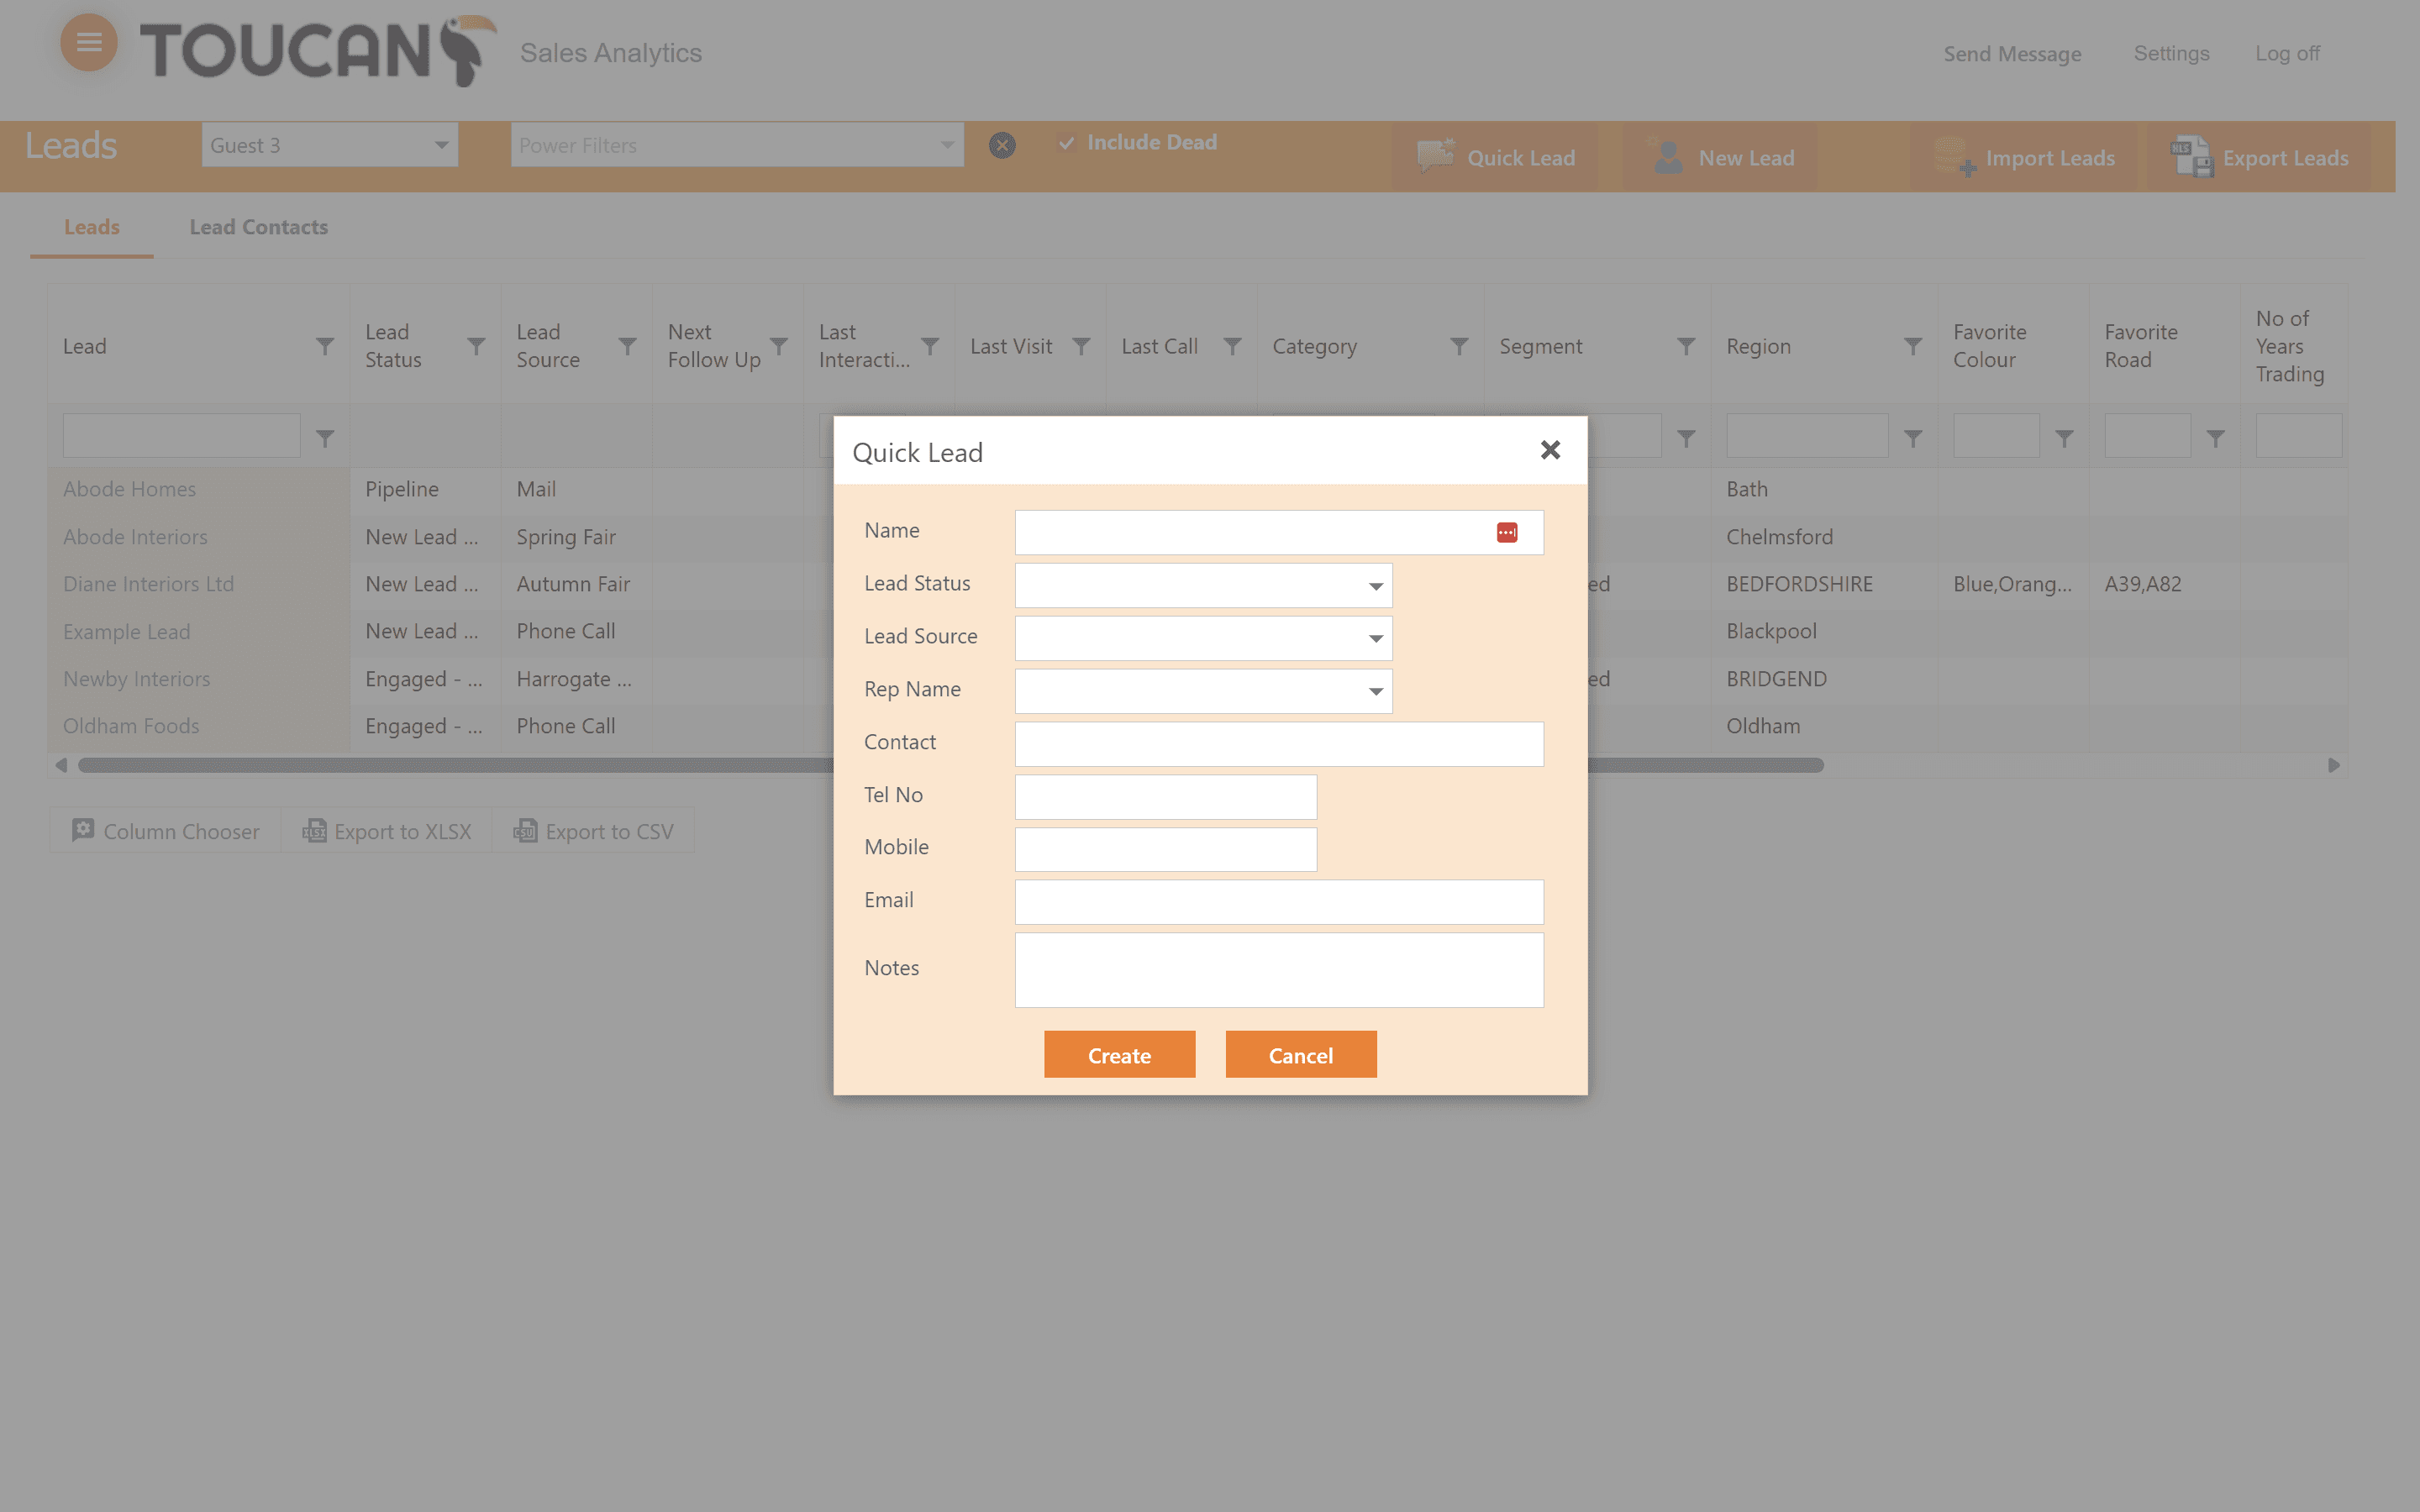2420x1512 pixels.
Task: Click the Export to XLSX button
Action: tap(387, 831)
